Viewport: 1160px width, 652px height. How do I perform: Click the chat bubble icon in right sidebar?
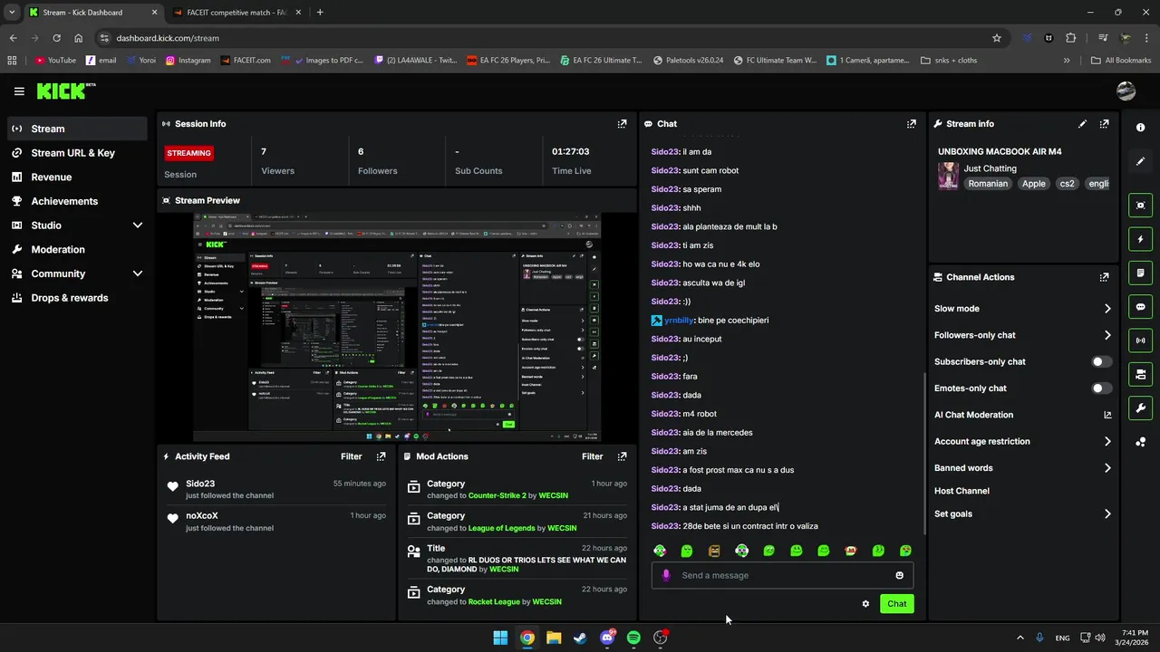coord(1140,307)
